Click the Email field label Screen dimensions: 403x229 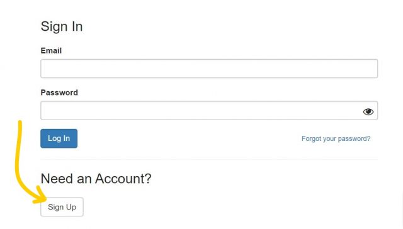(51, 50)
